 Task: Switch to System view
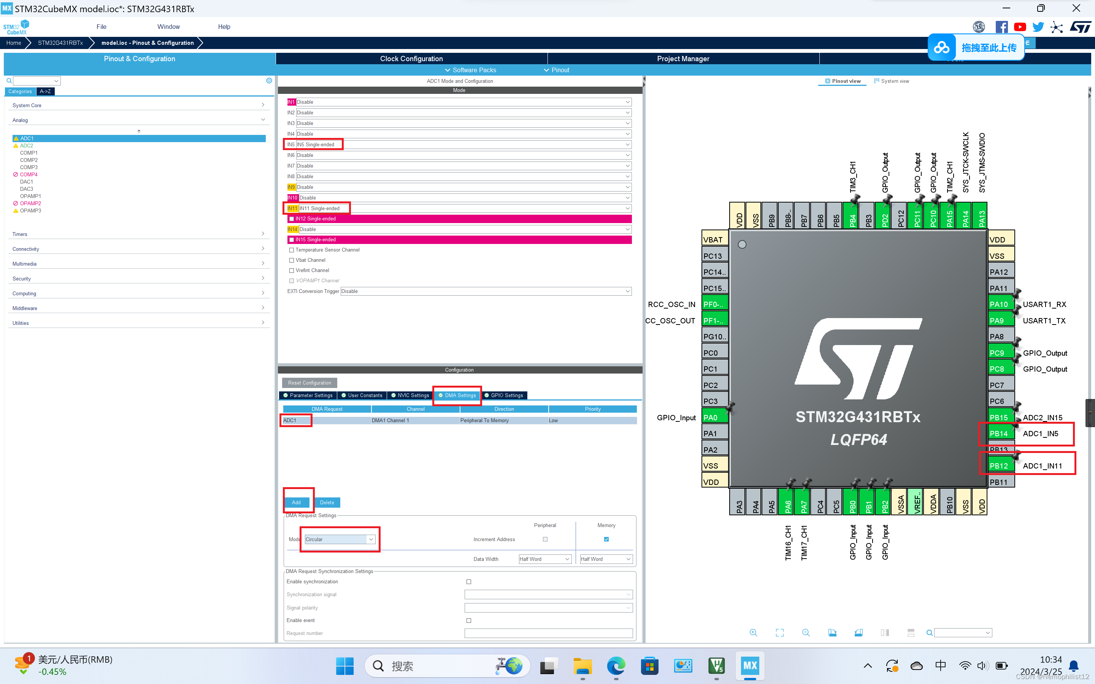click(x=891, y=81)
